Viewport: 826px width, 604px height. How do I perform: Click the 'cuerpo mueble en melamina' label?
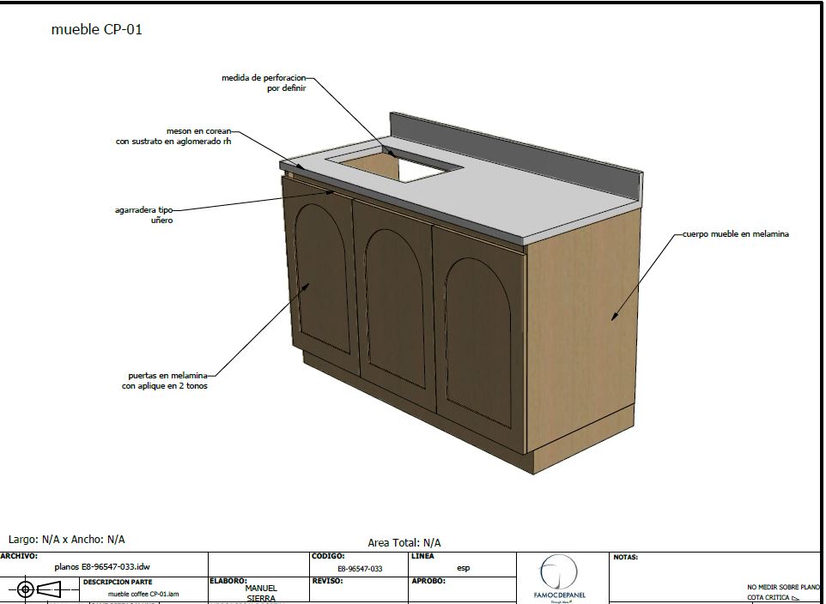(x=735, y=234)
